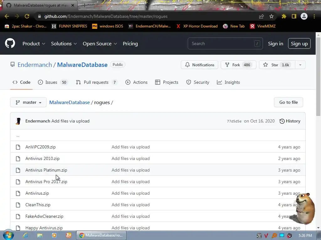Open the Pricing page

tap(130, 44)
